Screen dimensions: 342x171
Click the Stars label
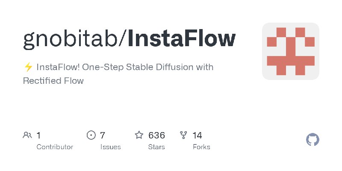(x=156, y=147)
